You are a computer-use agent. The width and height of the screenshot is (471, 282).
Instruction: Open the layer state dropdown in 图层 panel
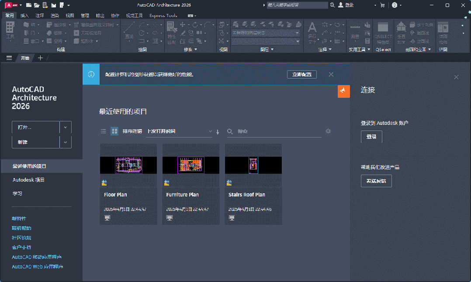coord(266,33)
